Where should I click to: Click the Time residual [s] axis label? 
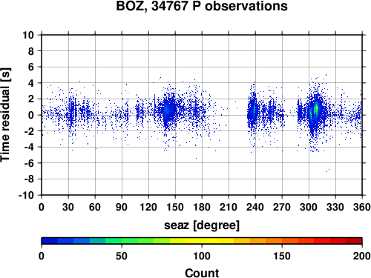point(5,115)
